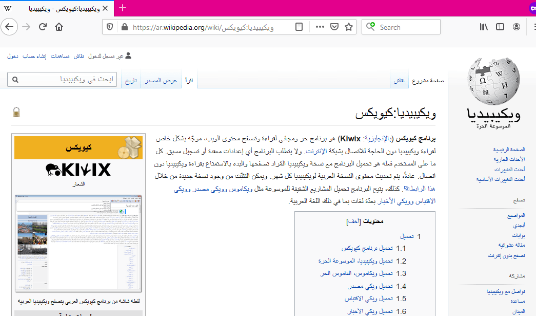The image size is (536, 316).
Task: Jump to 1.5 تحميل ويكي الاقتباس
Action: tap(368, 299)
